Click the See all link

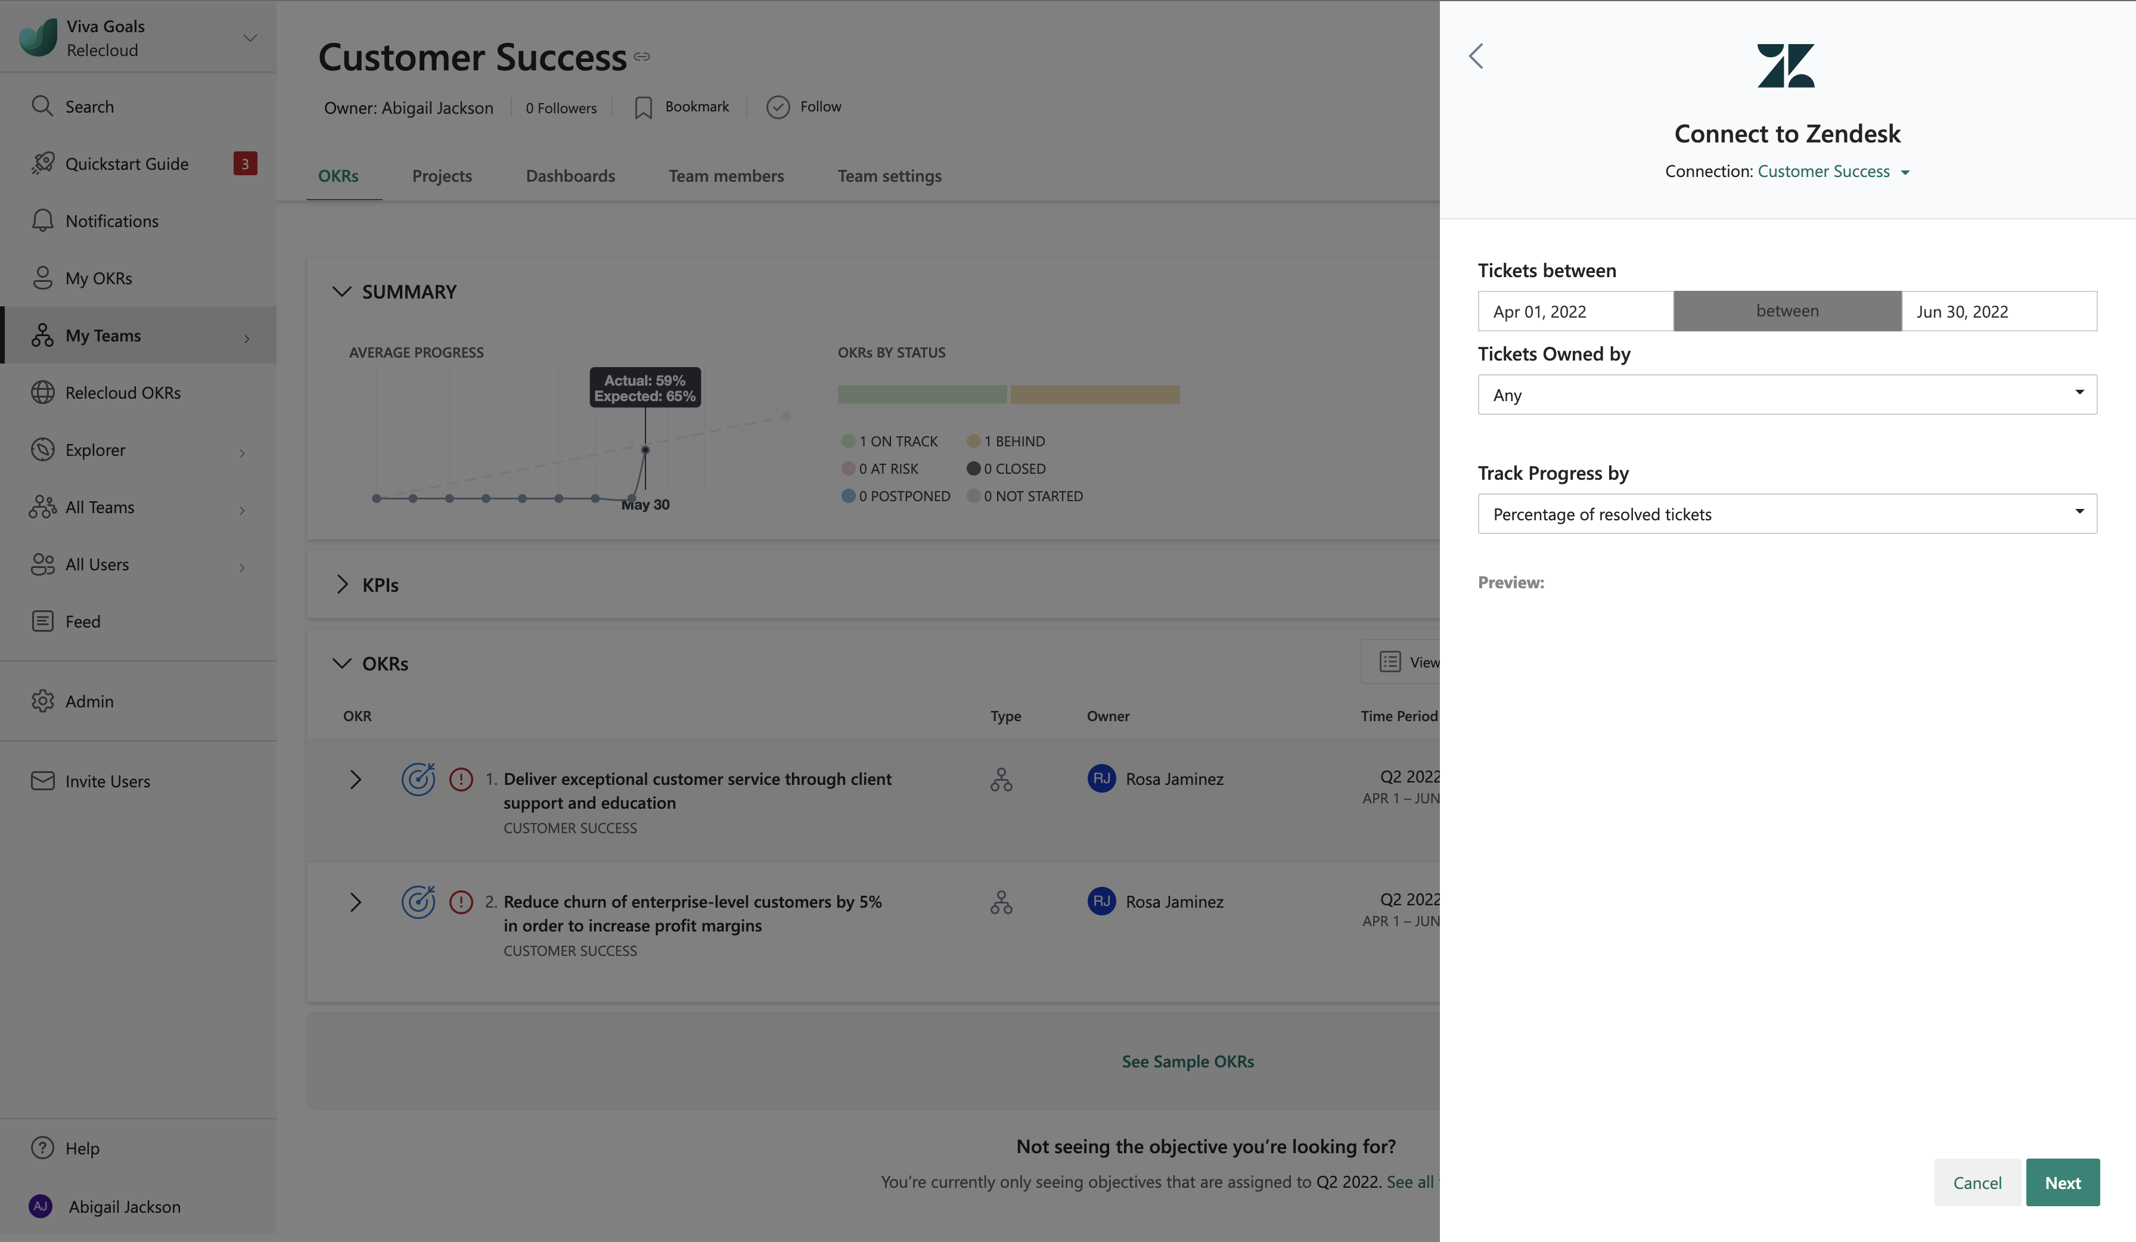1412,1181
